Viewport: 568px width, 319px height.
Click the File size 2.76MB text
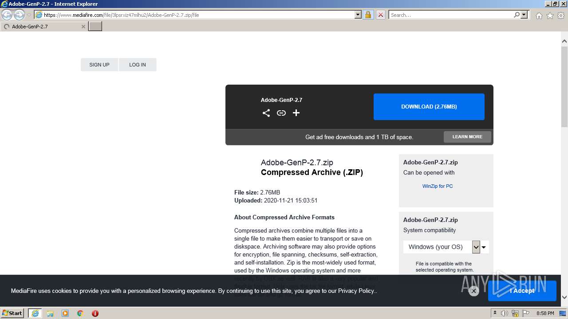[257, 192]
